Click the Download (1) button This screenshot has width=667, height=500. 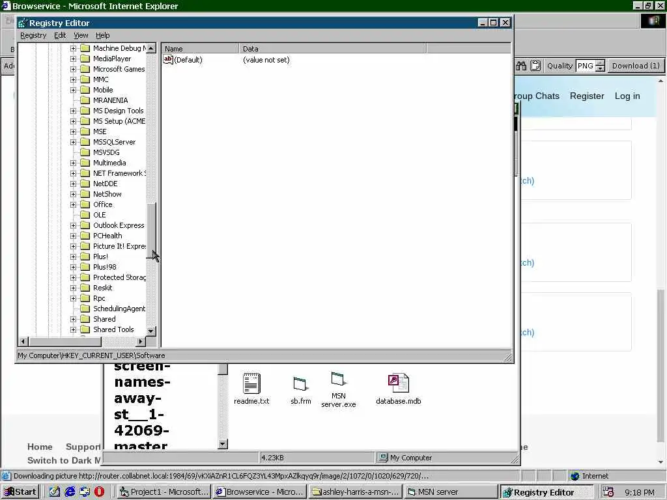click(x=636, y=66)
